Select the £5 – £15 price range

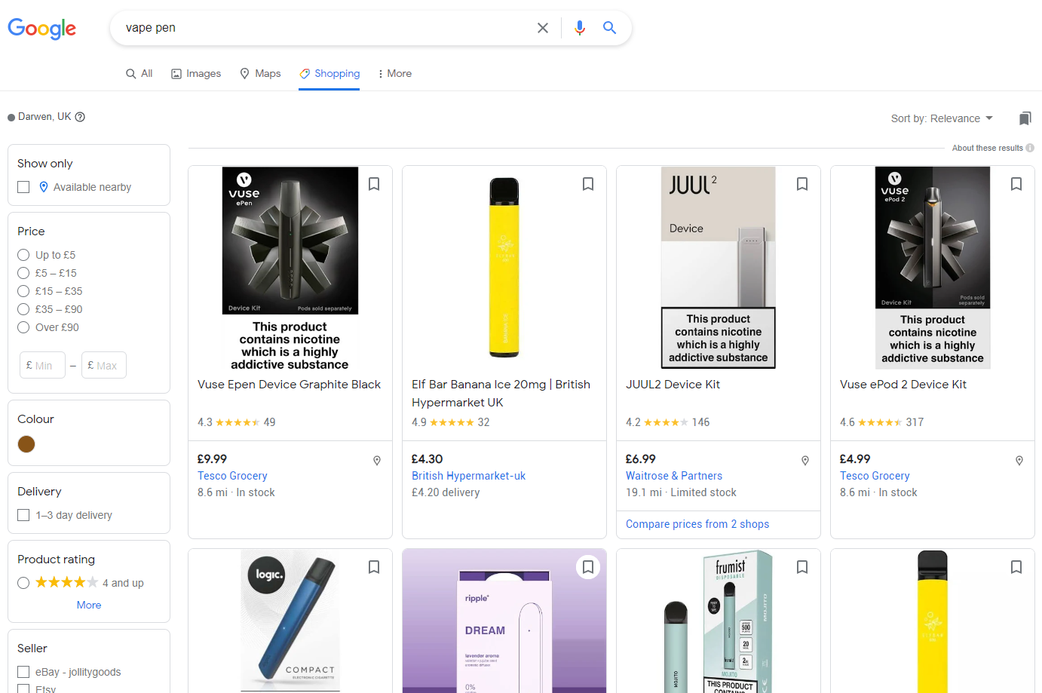coord(23,273)
